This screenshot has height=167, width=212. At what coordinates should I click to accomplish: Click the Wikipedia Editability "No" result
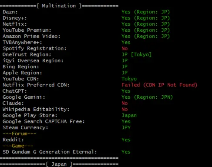(x=125, y=109)
